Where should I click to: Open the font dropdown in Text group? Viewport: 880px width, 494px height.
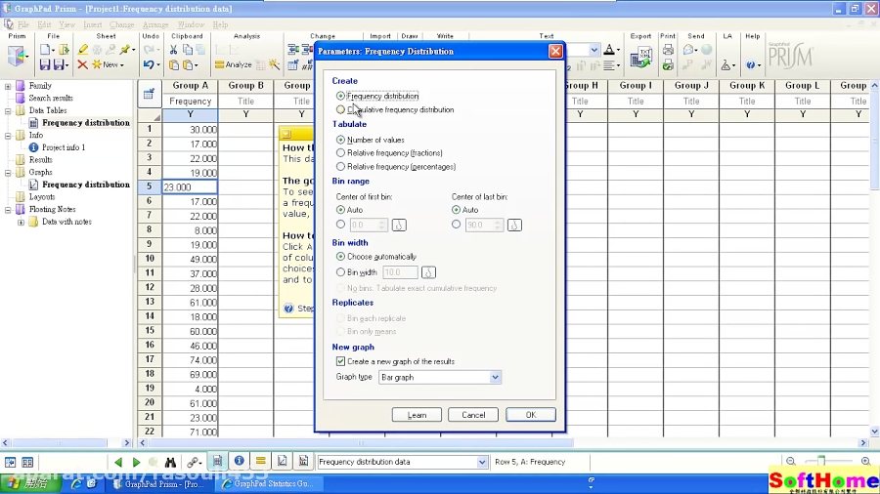594,50
